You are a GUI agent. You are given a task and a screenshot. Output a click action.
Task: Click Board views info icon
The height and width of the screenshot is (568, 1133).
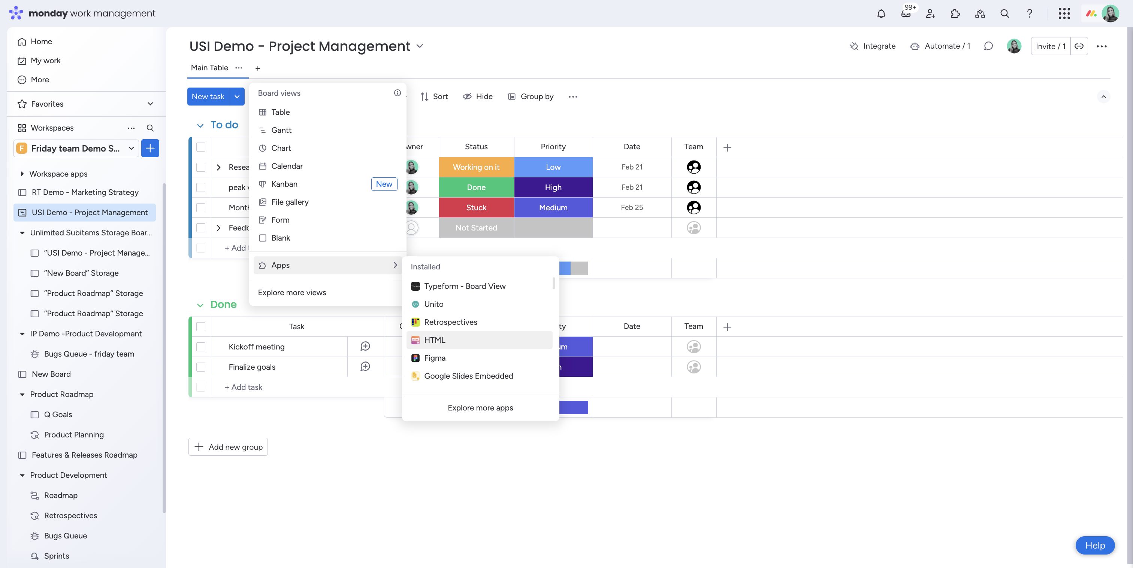coord(397,93)
